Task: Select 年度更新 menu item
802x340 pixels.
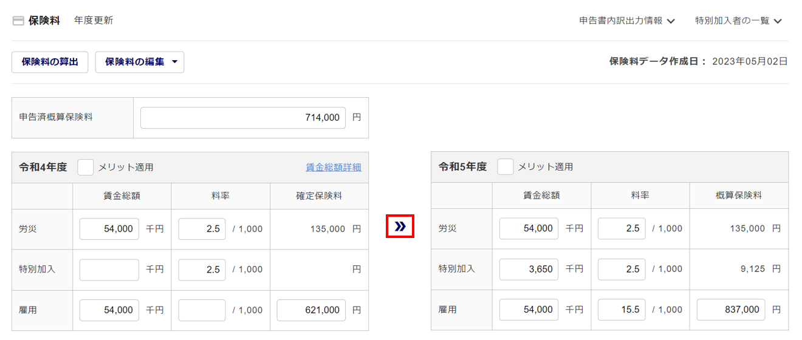Action: tap(94, 21)
